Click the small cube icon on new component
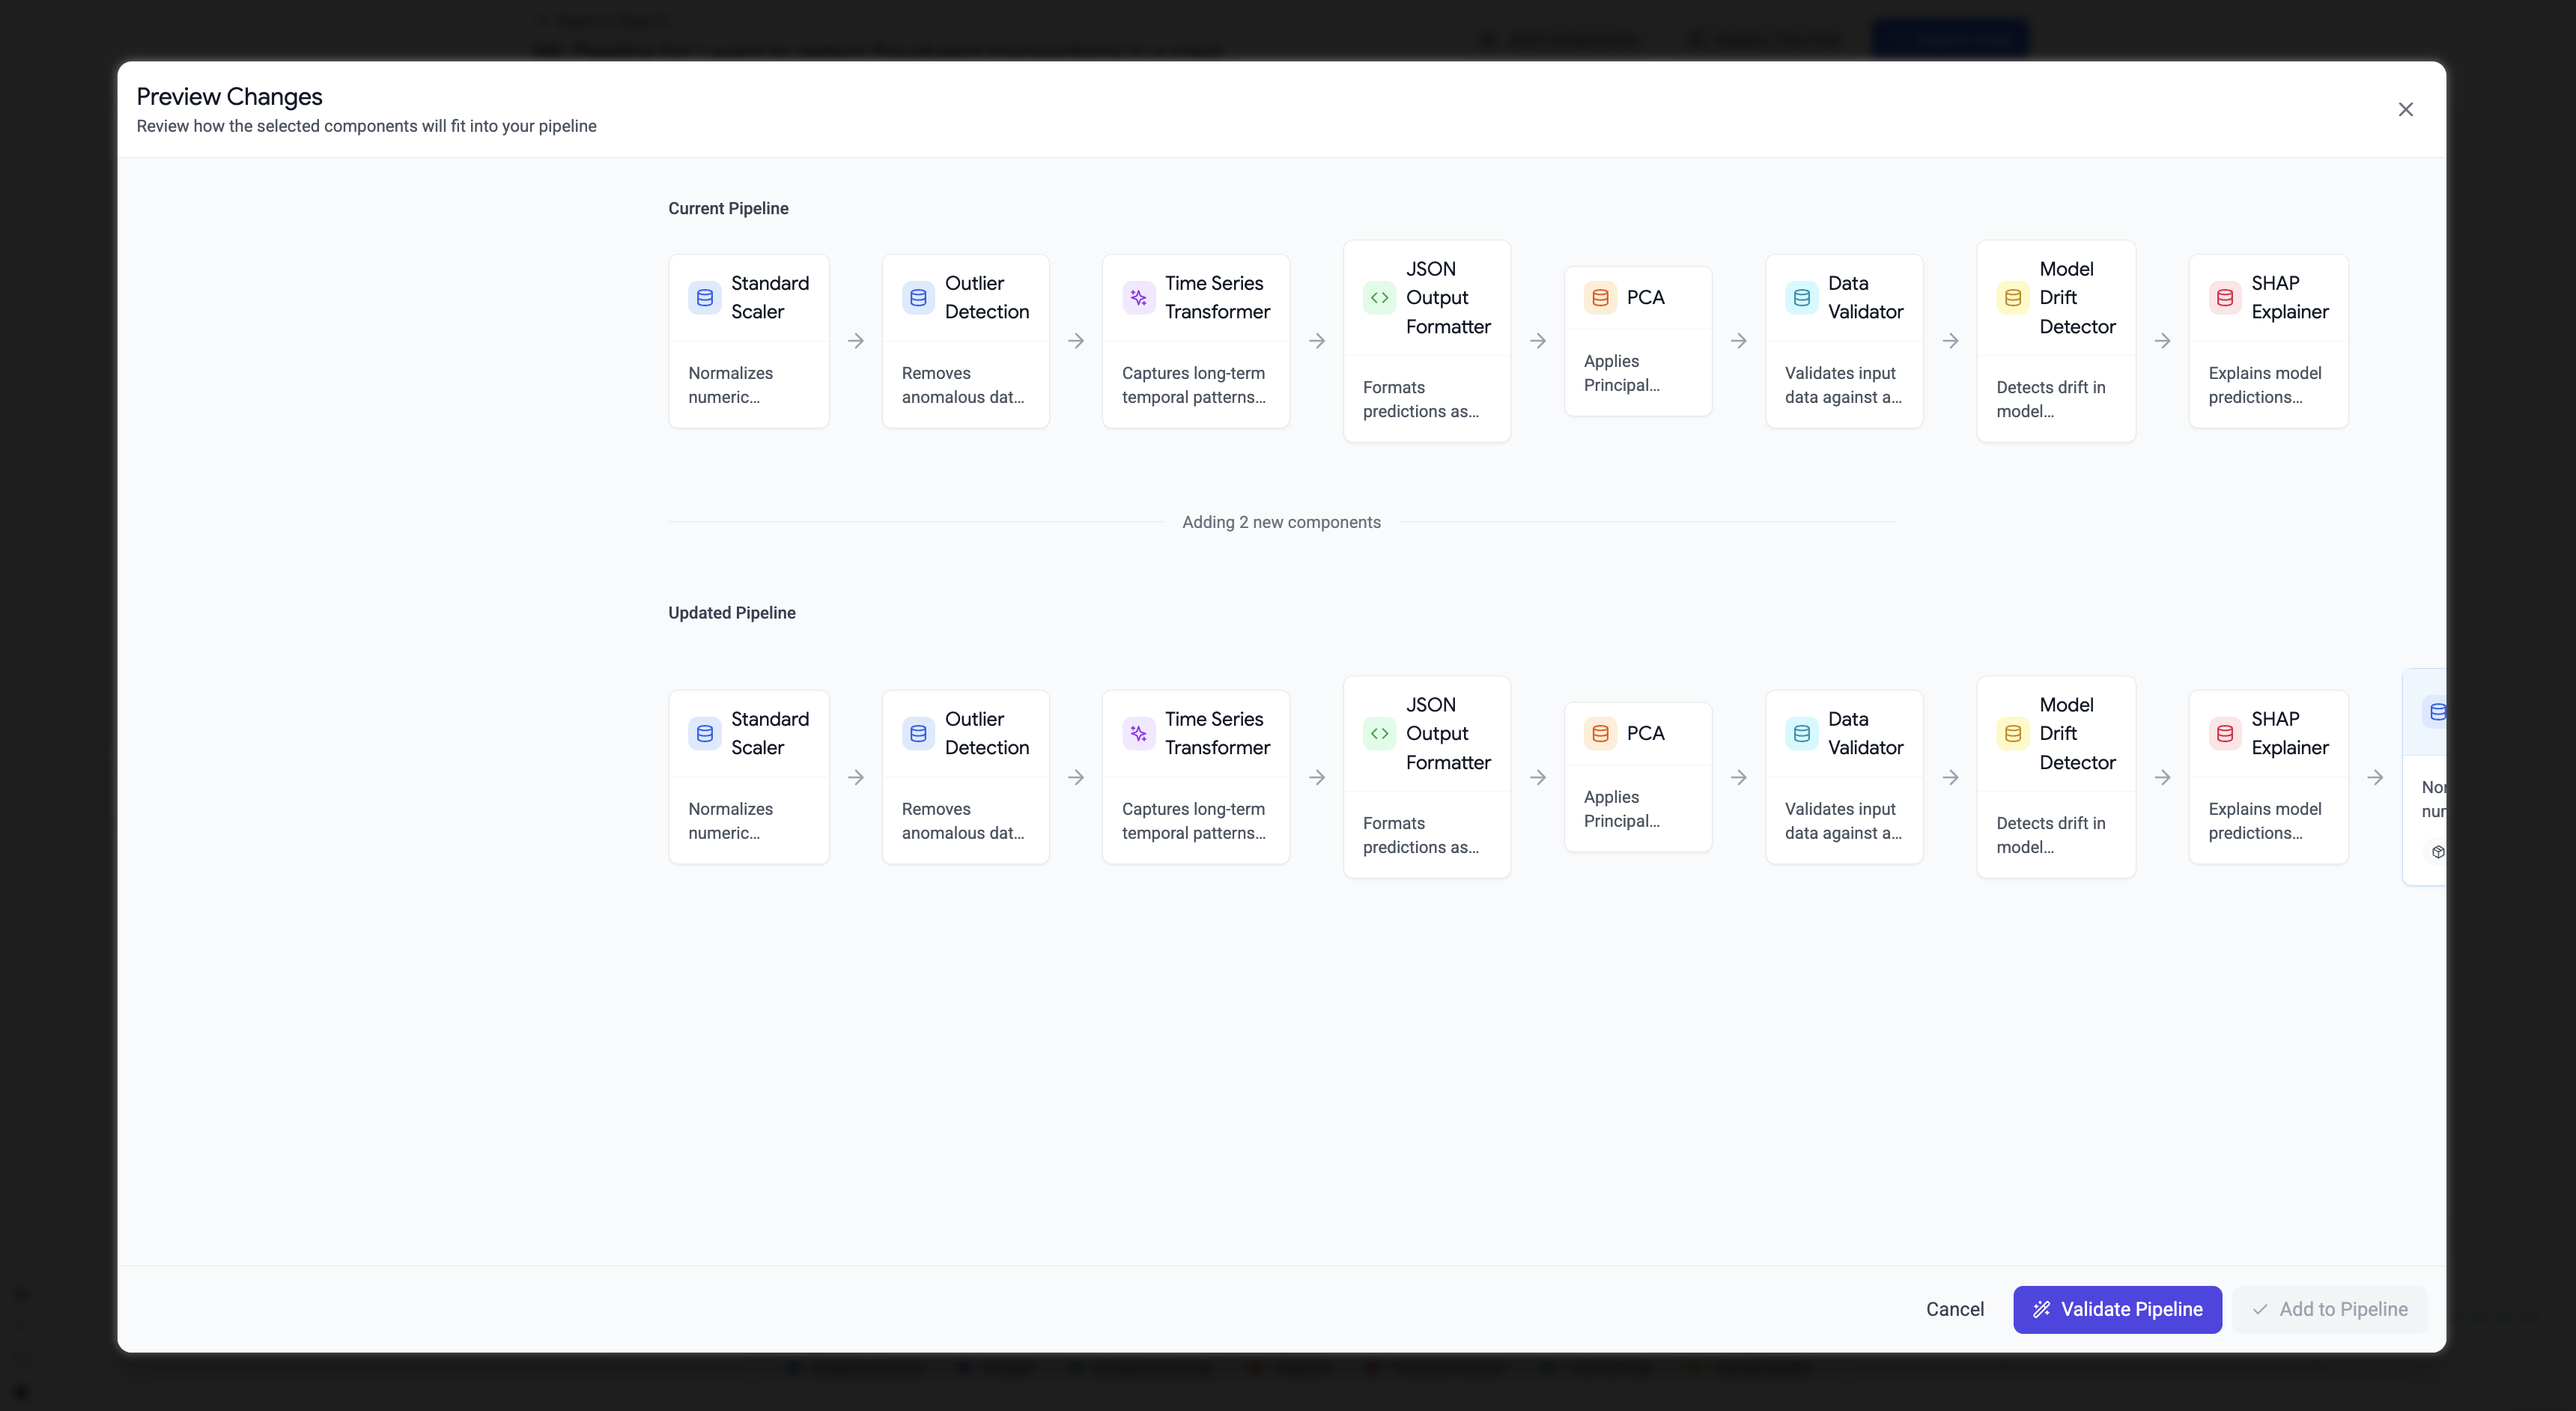 tap(2437, 852)
